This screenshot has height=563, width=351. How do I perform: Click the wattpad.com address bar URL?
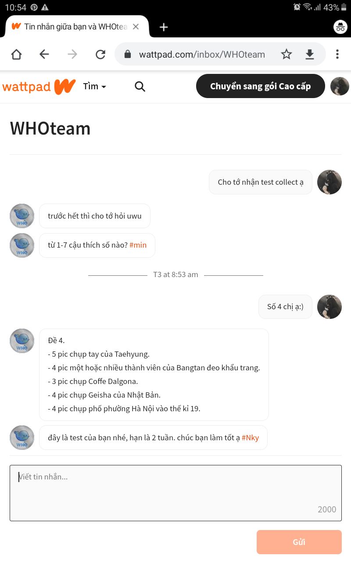(x=202, y=55)
